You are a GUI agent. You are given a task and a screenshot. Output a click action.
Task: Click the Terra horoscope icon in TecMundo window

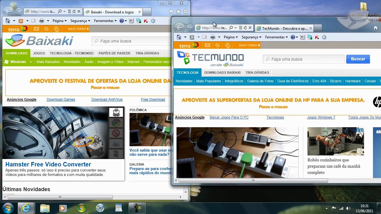218,45
